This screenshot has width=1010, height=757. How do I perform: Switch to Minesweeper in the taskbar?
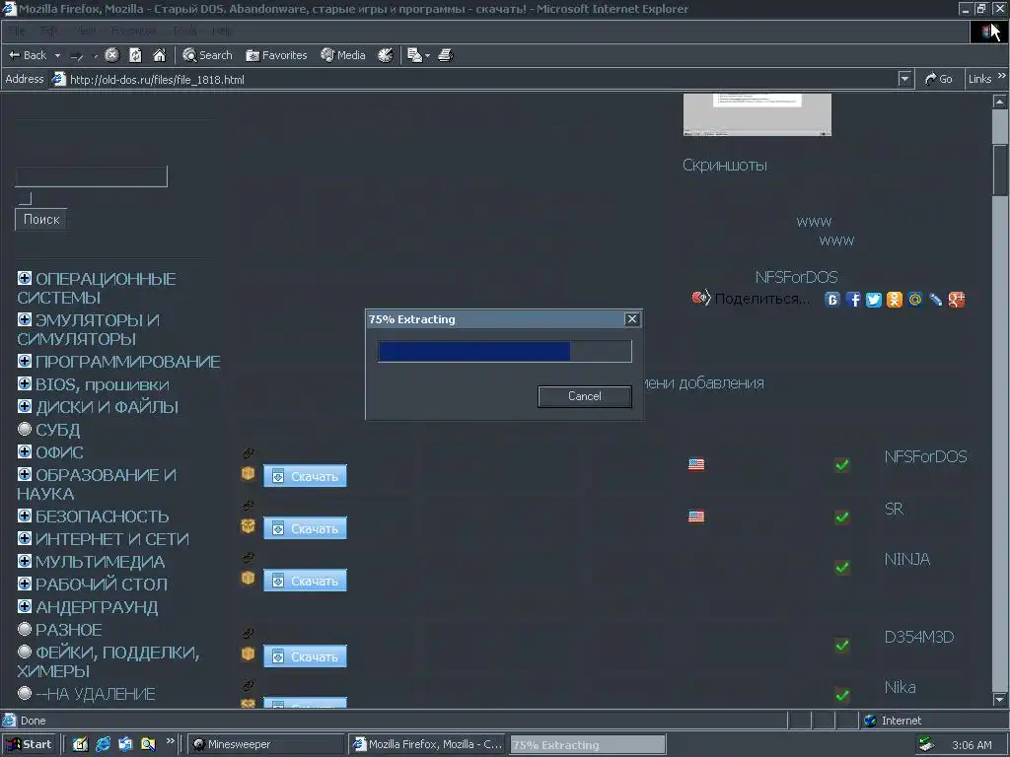[266, 744]
